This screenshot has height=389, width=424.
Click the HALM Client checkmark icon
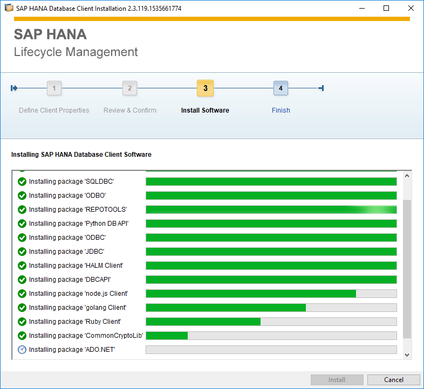click(22, 266)
